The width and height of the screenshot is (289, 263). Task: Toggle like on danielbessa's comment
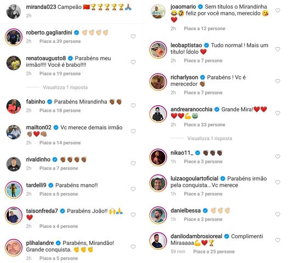278,214
